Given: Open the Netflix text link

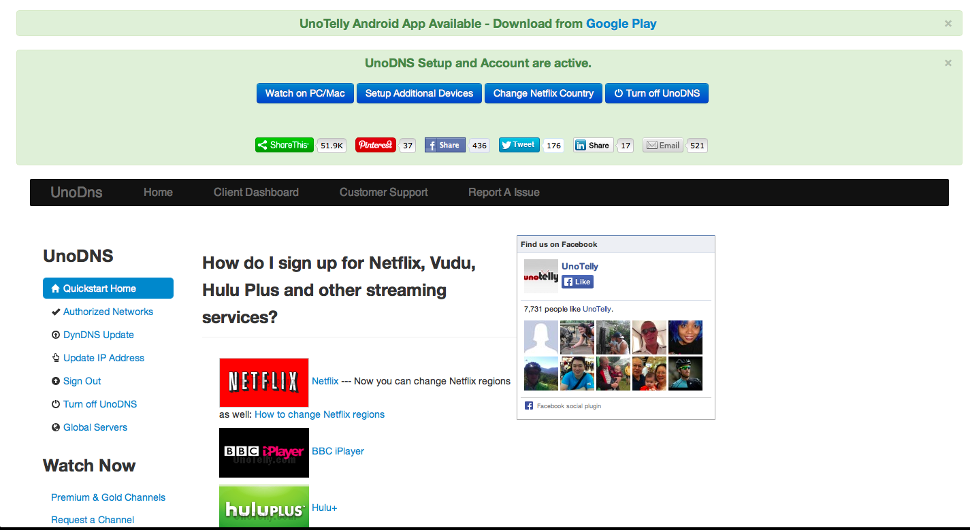Looking at the screenshot, I should point(325,381).
